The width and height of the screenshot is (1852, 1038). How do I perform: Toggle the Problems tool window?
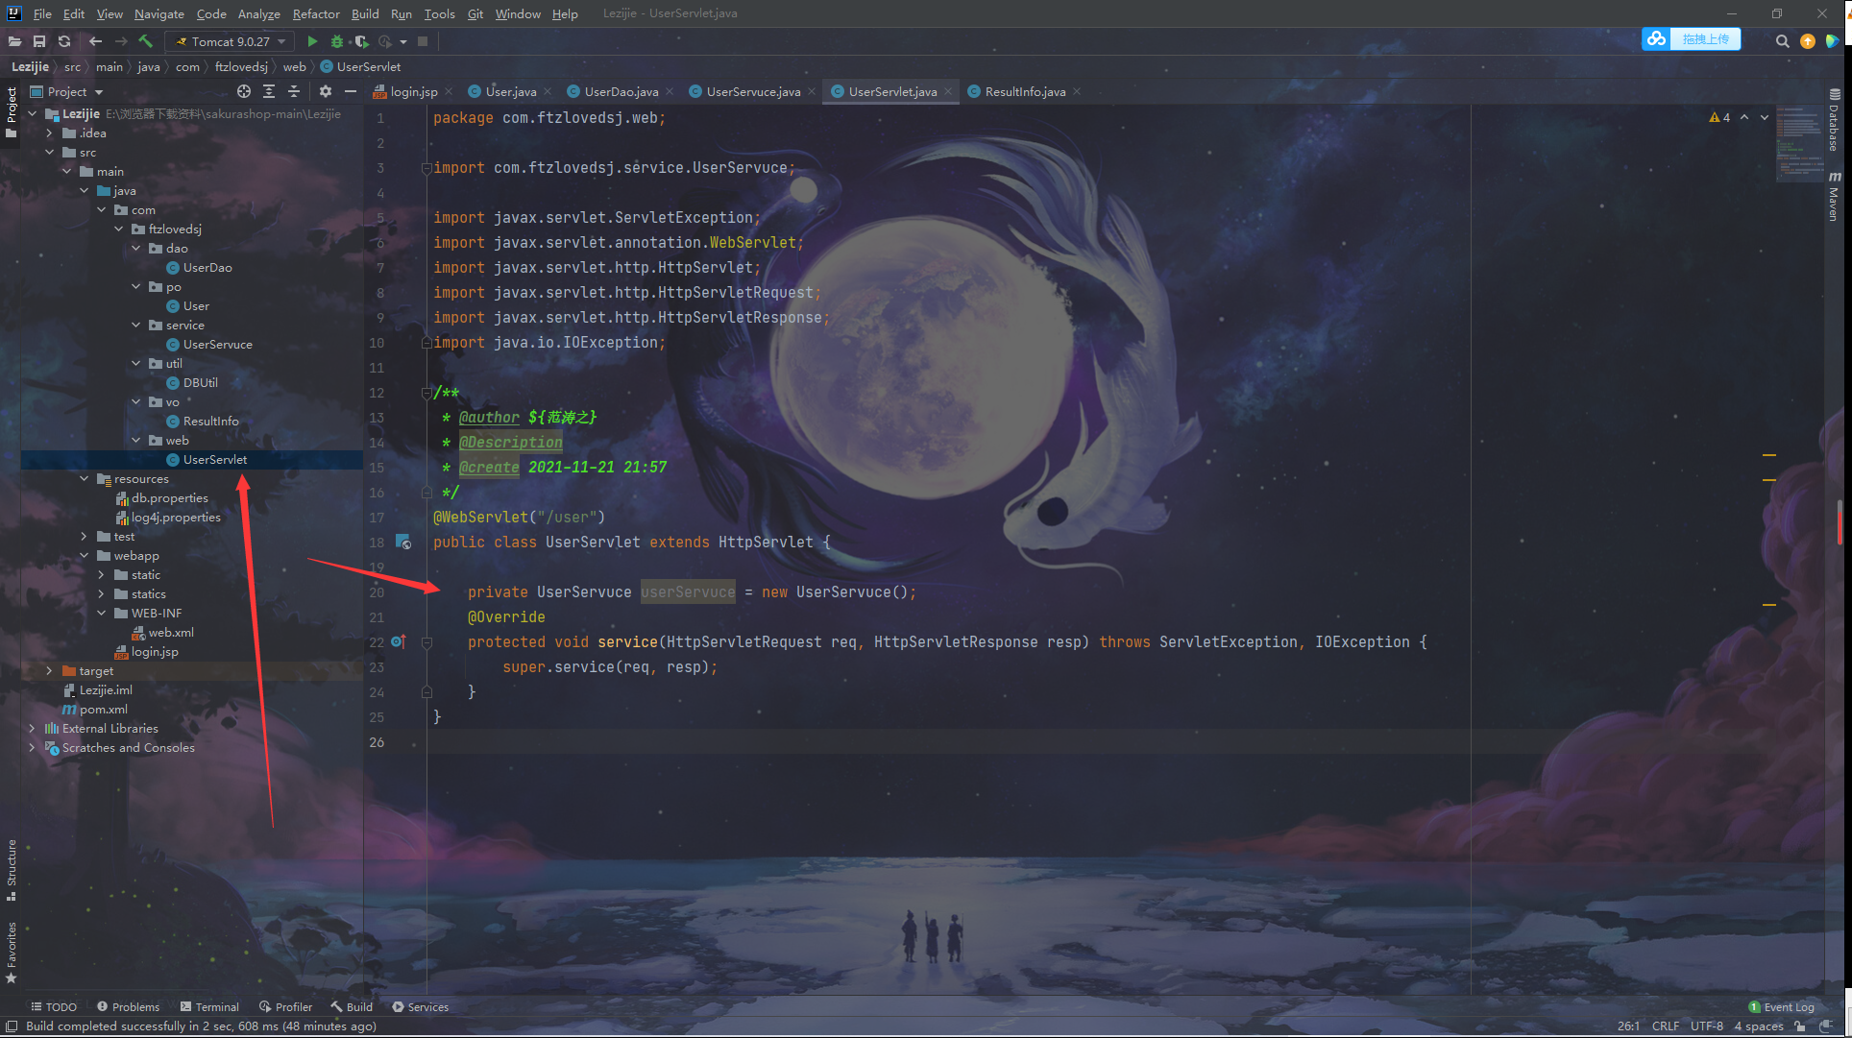click(128, 1006)
